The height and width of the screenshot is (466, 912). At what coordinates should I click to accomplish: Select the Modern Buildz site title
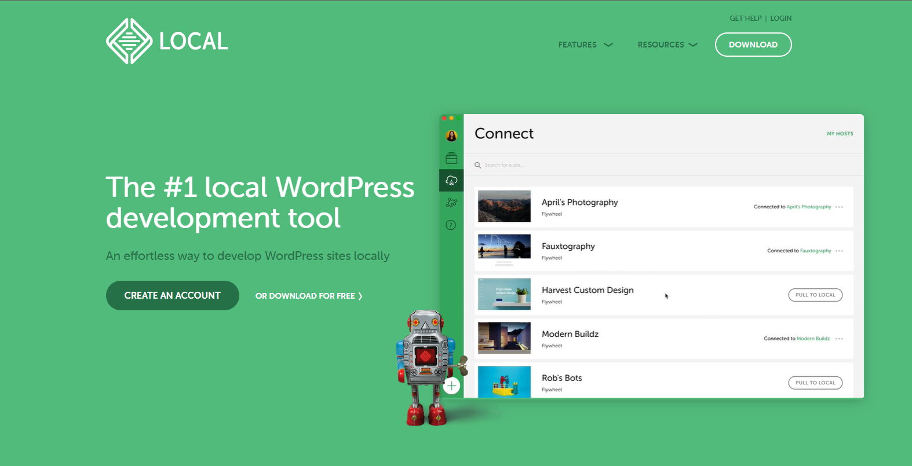click(x=570, y=334)
